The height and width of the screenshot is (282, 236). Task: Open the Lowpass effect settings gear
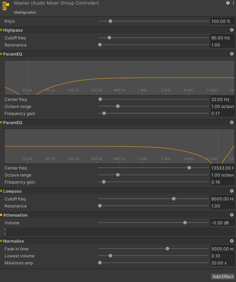pos(231,191)
